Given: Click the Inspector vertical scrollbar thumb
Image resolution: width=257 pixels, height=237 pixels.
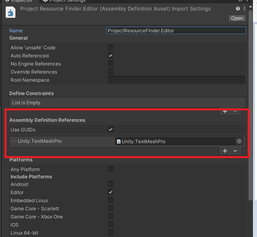Looking at the screenshot, I should 251,105.
